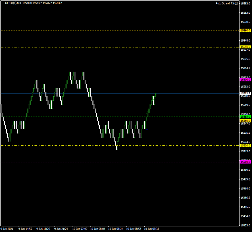Select the magenta 15600.0 price level label

(x=245, y=80)
